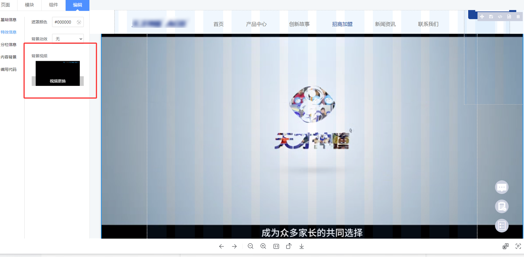Click the text-recognition (OCR) icon
The height and width of the screenshot is (257, 524).
click(518, 246)
